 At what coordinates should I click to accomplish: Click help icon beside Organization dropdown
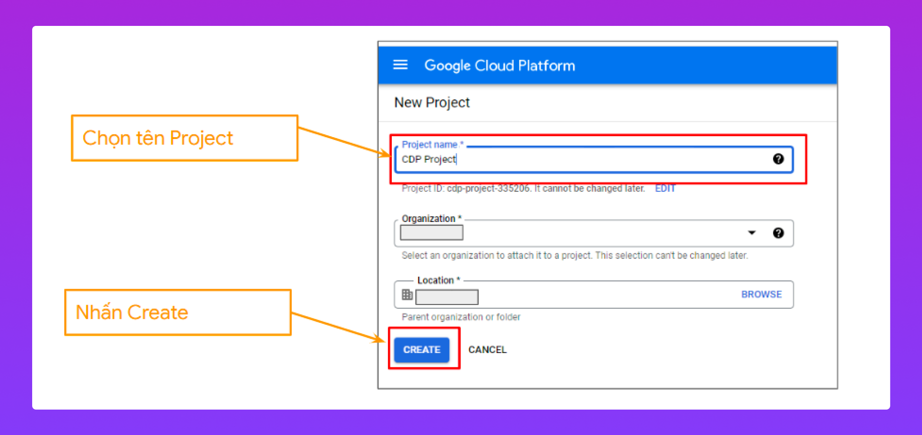778,233
